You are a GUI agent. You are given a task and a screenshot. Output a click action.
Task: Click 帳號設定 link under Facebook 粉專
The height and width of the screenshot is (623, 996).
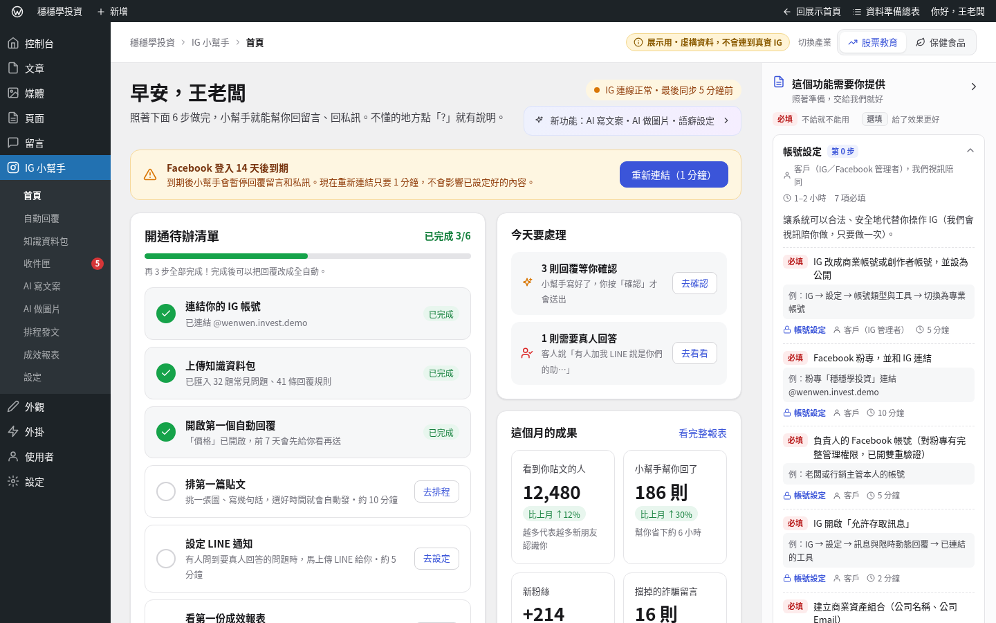[x=804, y=413]
